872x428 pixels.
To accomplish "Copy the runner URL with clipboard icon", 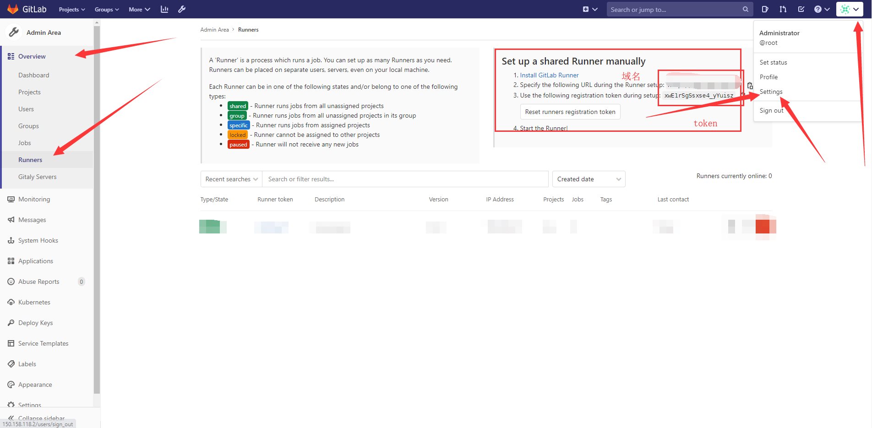I will 750,86.
